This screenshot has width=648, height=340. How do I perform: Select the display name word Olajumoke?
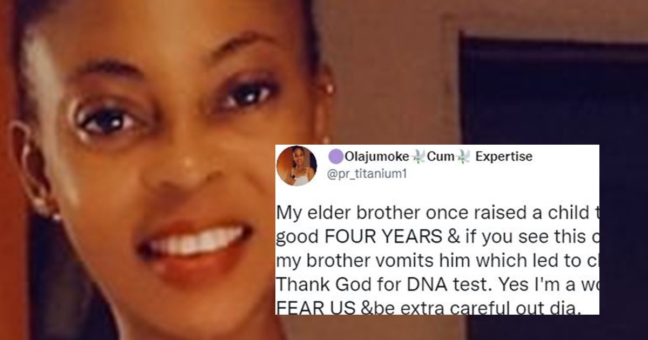tap(377, 157)
